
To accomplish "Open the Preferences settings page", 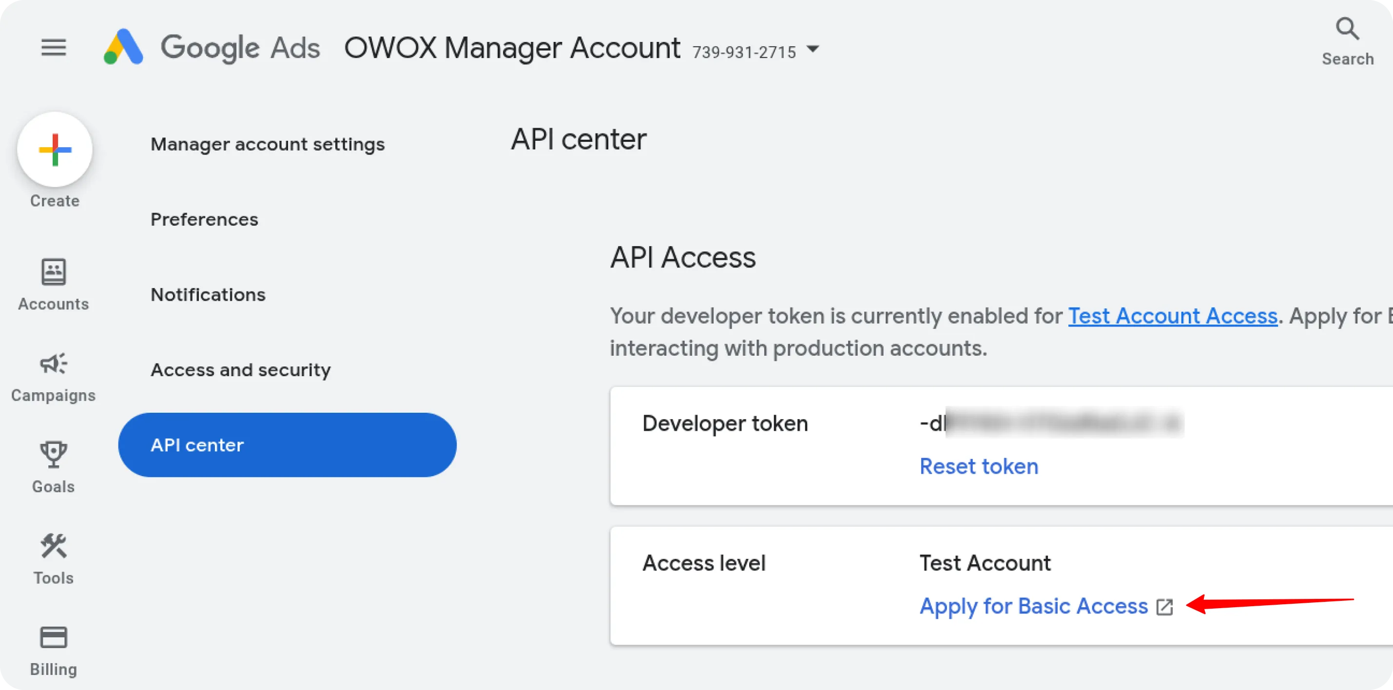I will pyautogui.click(x=204, y=219).
